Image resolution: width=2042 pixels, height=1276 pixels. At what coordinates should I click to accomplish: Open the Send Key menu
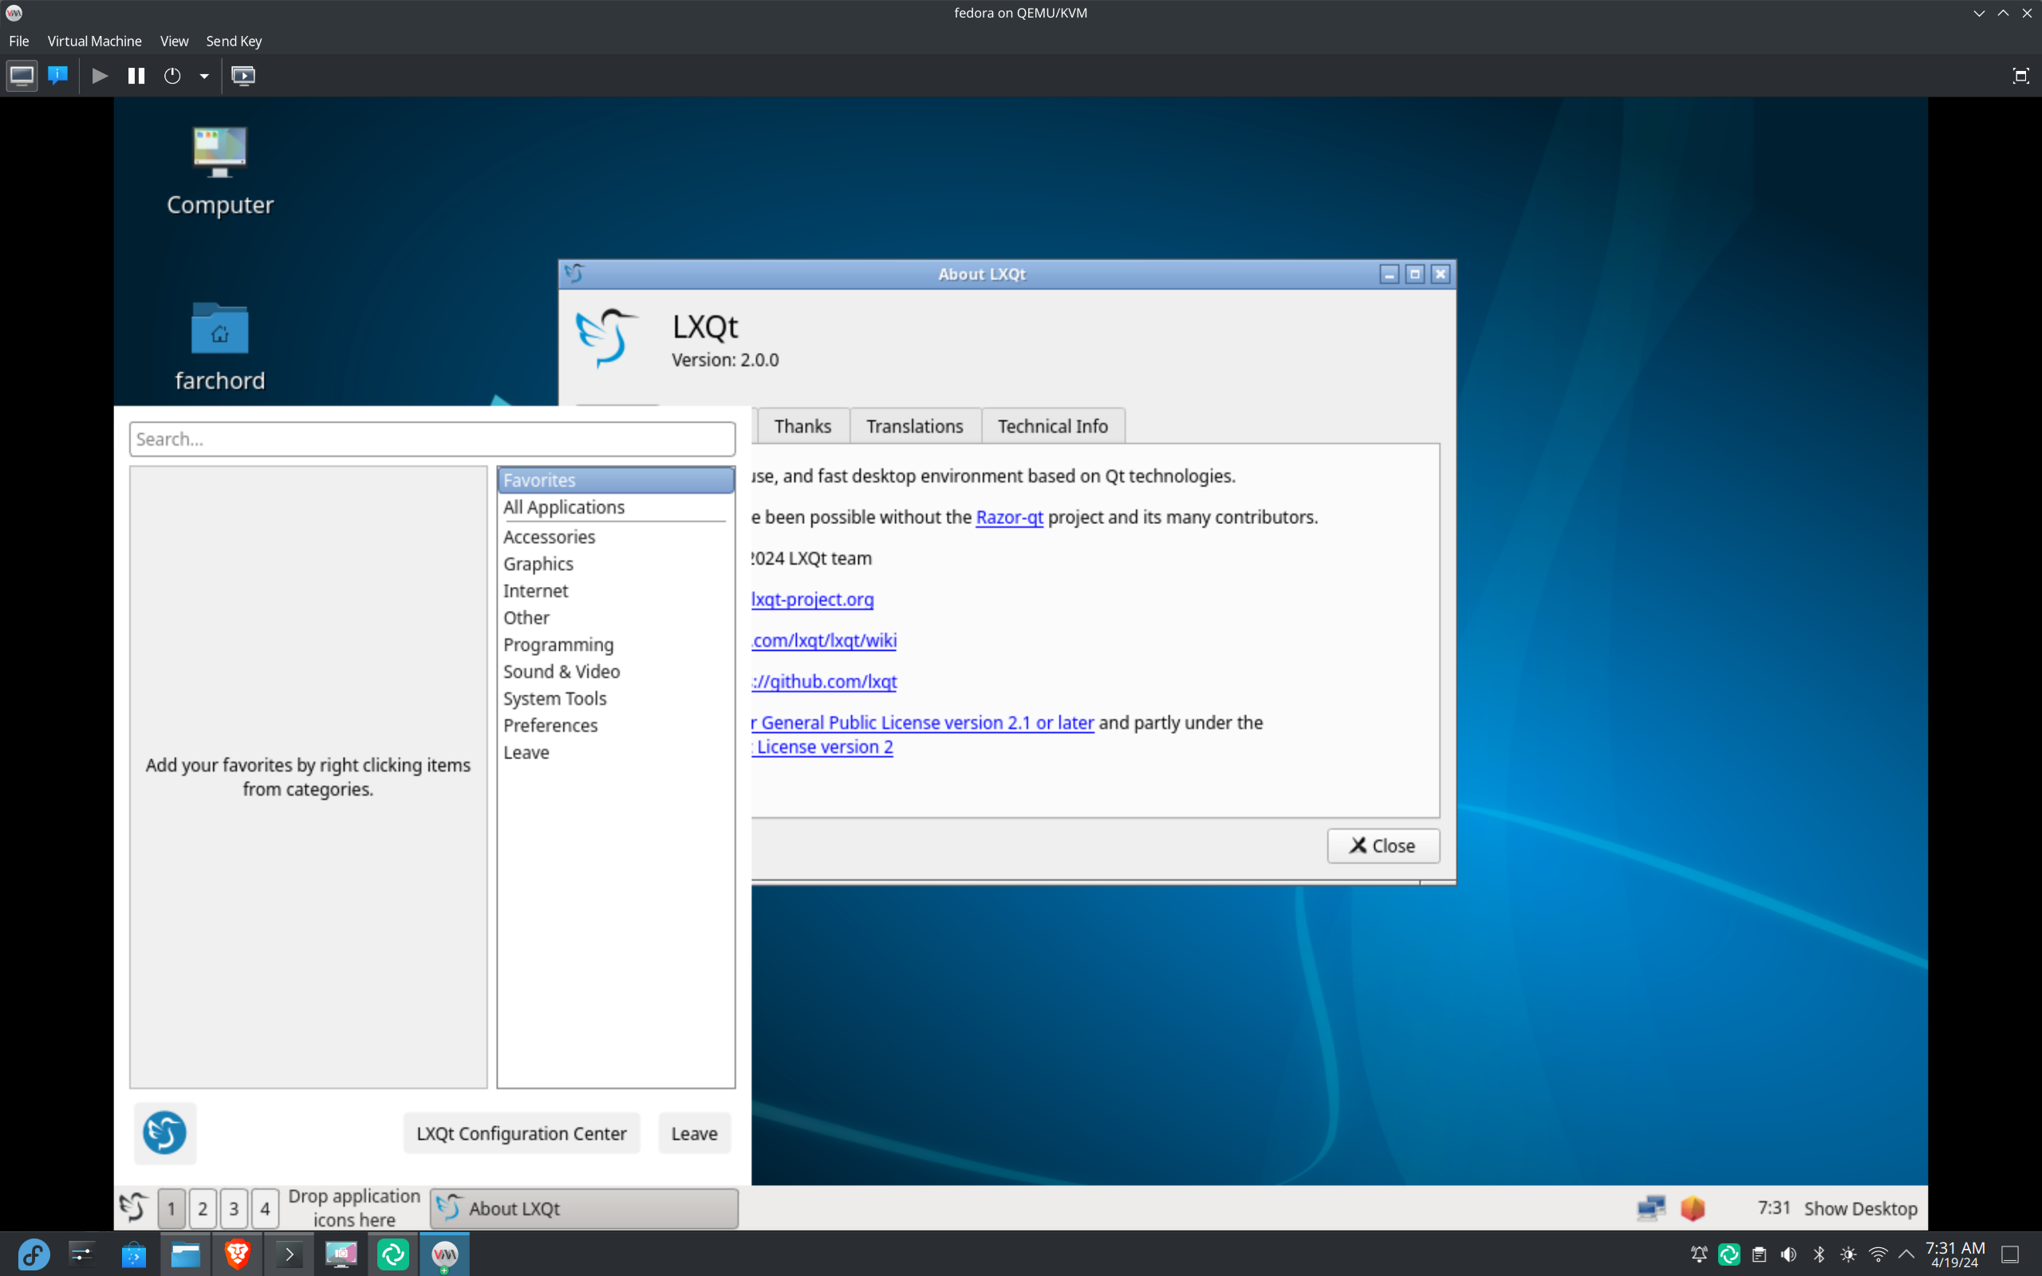[x=234, y=41]
